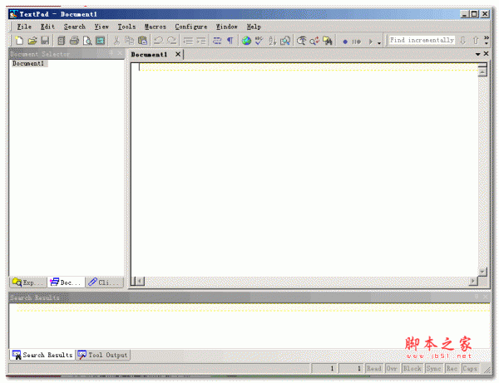This screenshot has height=383, width=499.
Task: Pause macro recording icon
Action: tap(357, 42)
